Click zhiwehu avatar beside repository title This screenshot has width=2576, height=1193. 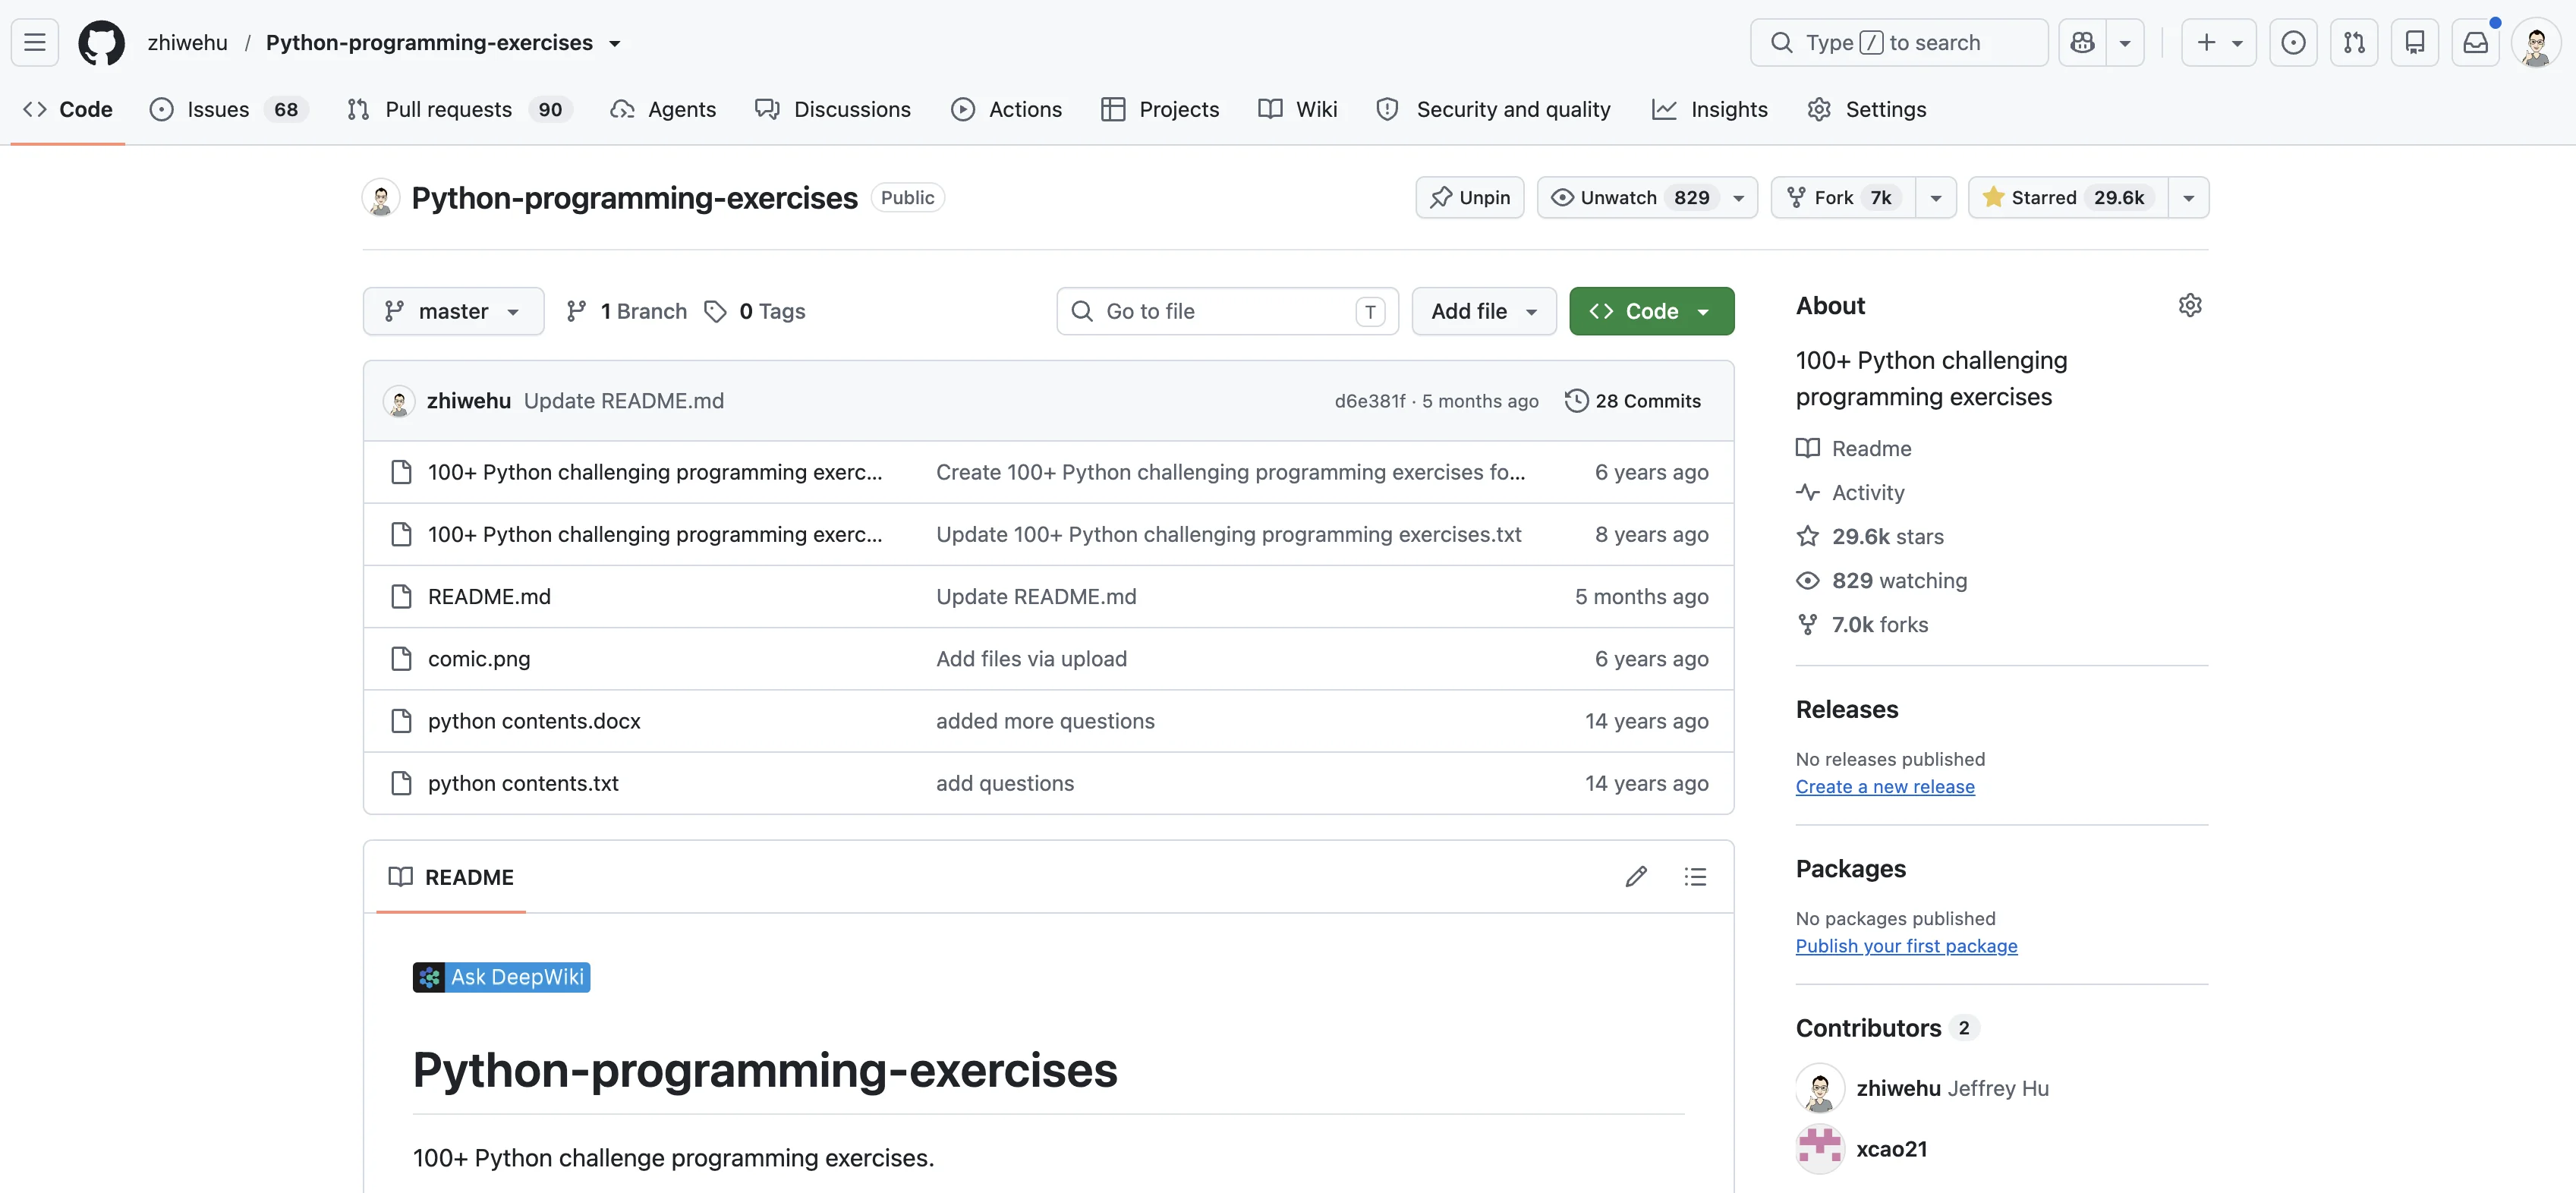[x=381, y=197]
